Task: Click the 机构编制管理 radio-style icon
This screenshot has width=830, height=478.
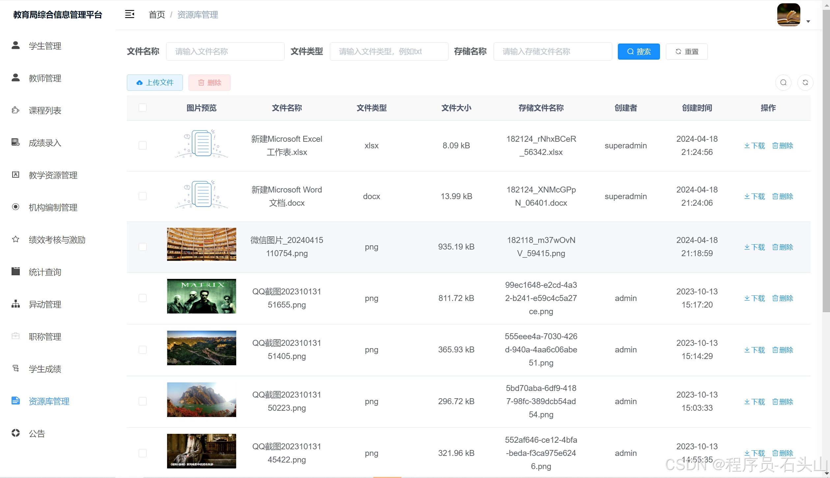Action: (x=15, y=207)
